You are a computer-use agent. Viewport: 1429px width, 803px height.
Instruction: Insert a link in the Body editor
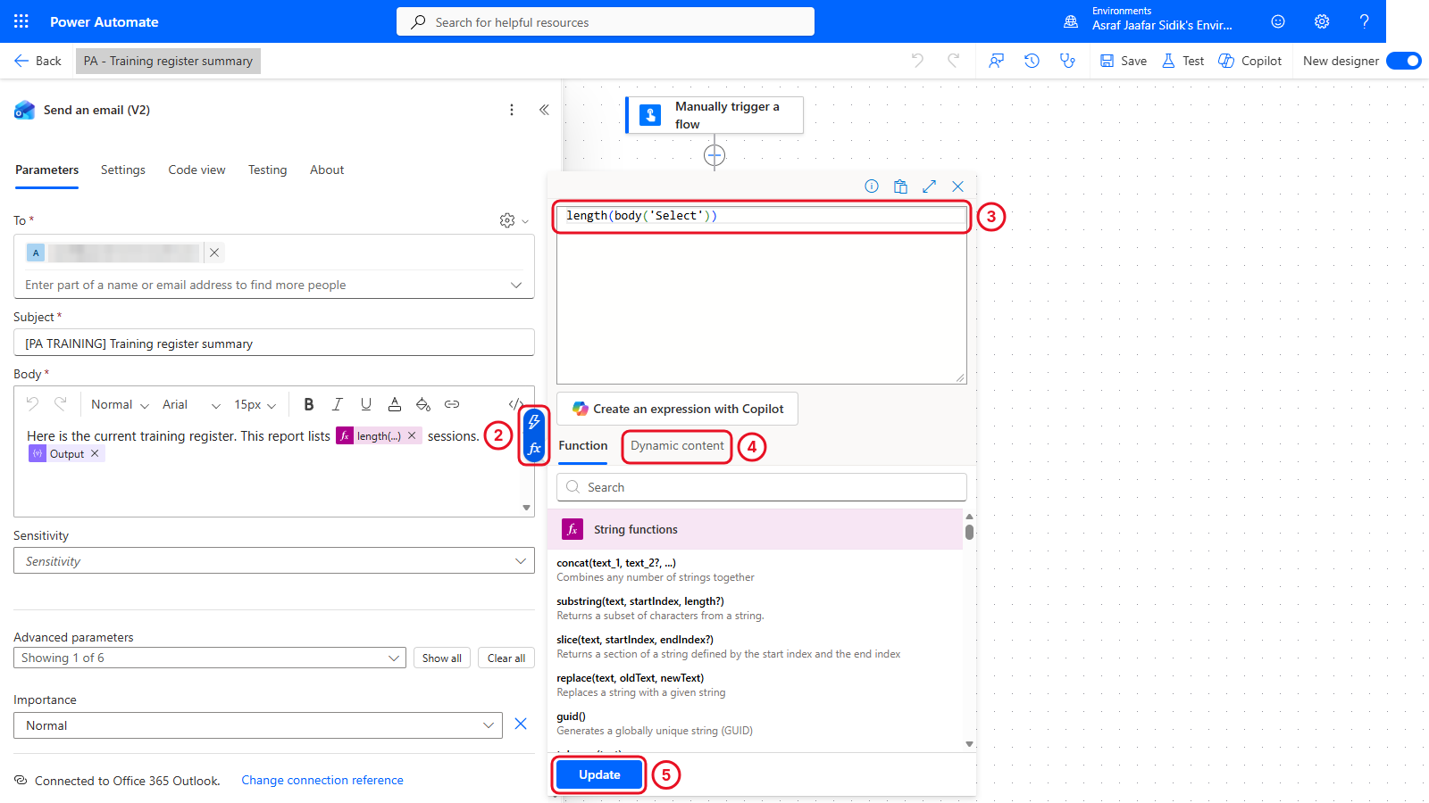(x=452, y=404)
